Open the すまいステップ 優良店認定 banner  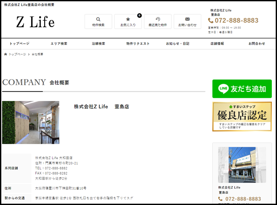click(x=242, y=117)
